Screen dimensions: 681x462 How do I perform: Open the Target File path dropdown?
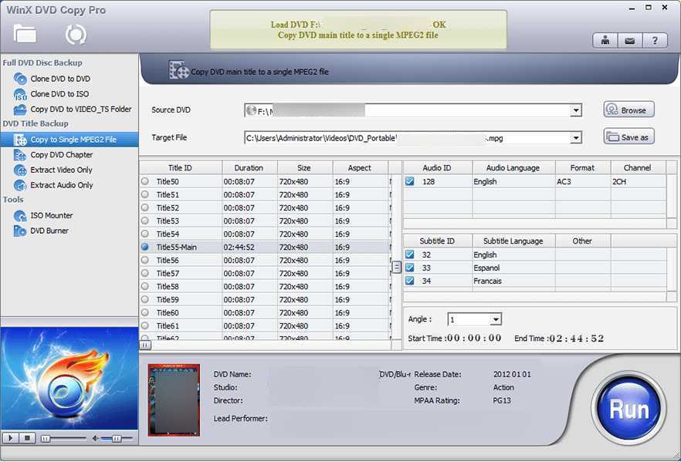(576, 139)
